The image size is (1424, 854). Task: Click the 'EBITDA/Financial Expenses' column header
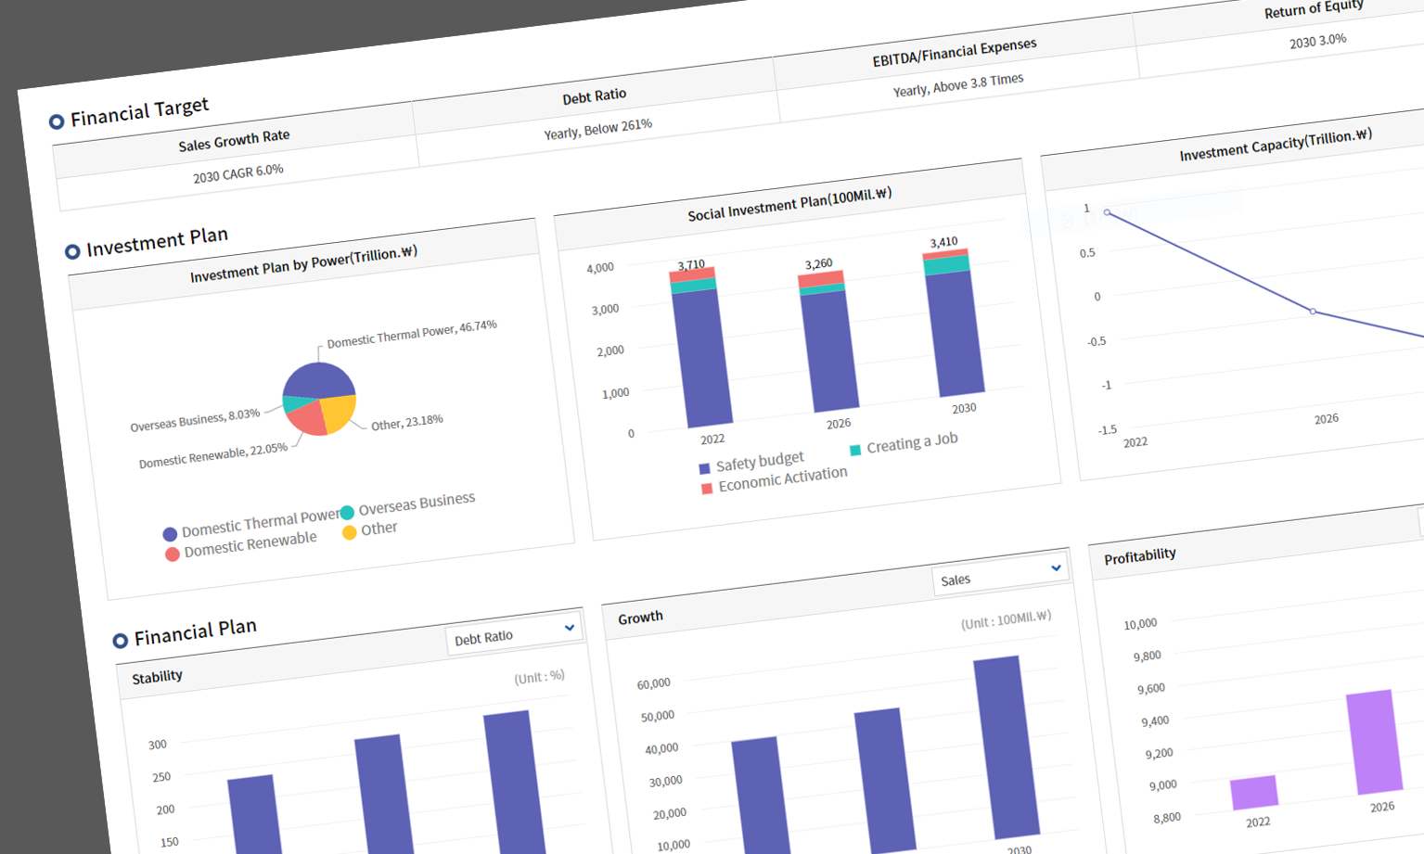pyautogui.click(x=955, y=53)
